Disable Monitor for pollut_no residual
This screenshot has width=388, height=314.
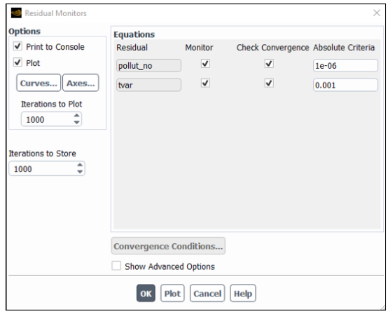coord(205,64)
